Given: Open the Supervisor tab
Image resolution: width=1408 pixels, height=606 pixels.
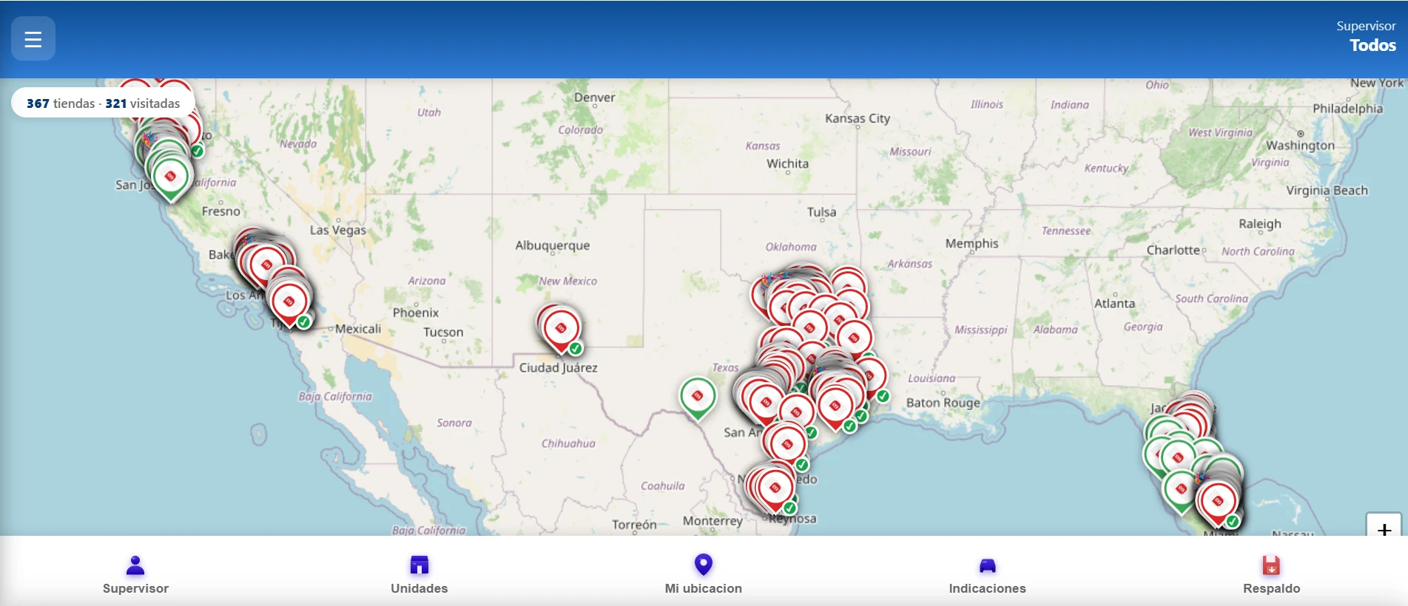Looking at the screenshot, I should pyautogui.click(x=135, y=575).
